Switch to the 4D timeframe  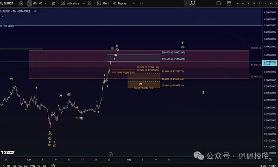41,3
